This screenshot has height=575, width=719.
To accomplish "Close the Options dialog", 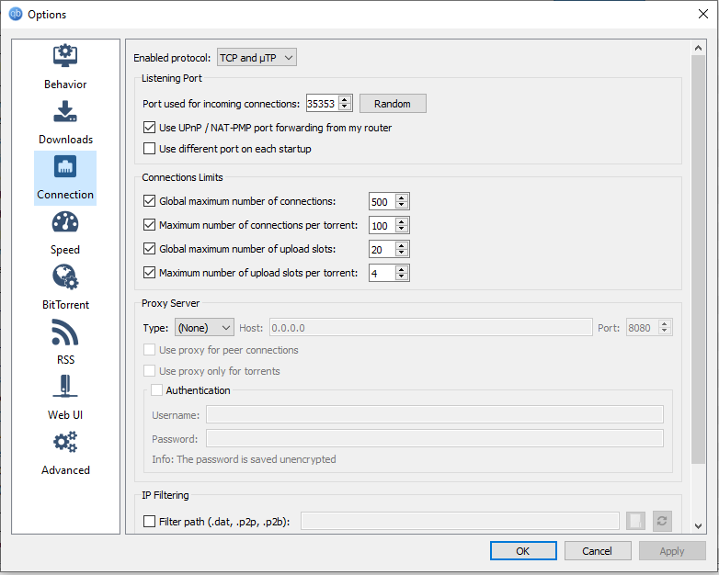I will click(x=703, y=14).
